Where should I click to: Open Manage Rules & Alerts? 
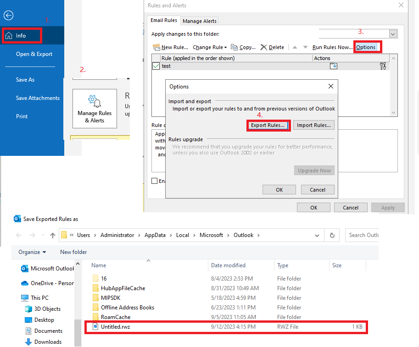95,109
